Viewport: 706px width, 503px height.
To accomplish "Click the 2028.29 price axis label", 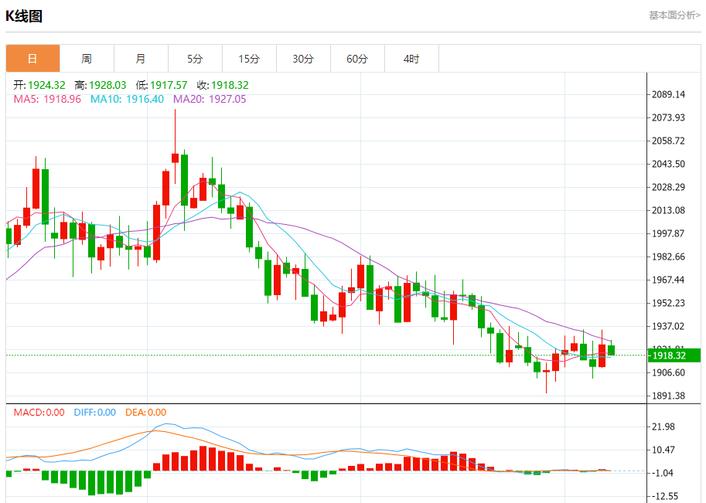I will (669, 187).
